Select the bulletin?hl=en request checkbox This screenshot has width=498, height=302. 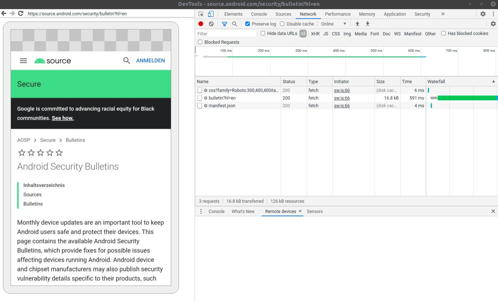click(x=200, y=98)
